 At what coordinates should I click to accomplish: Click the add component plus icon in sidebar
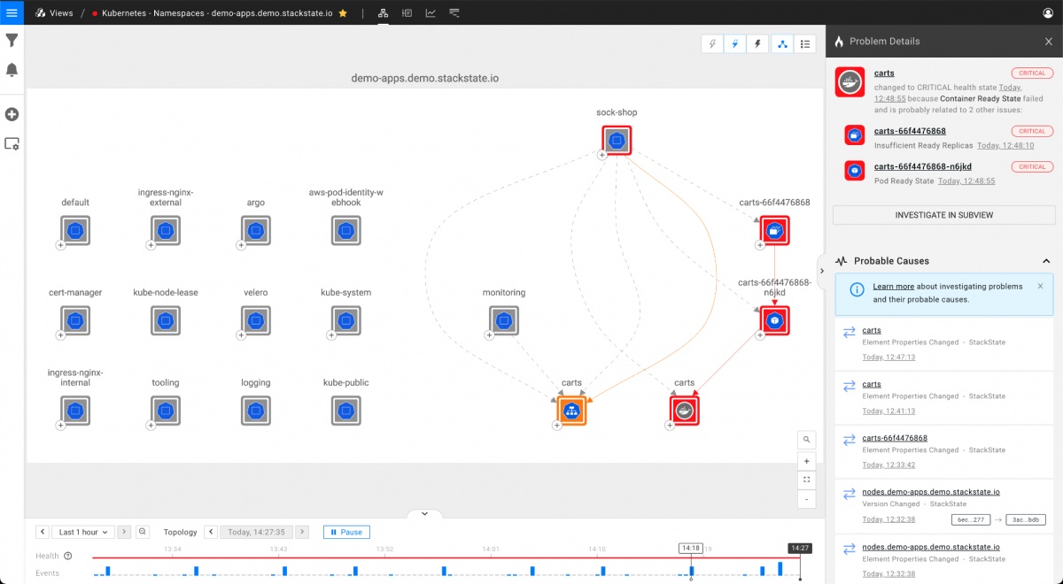pyautogui.click(x=12, y=114)
